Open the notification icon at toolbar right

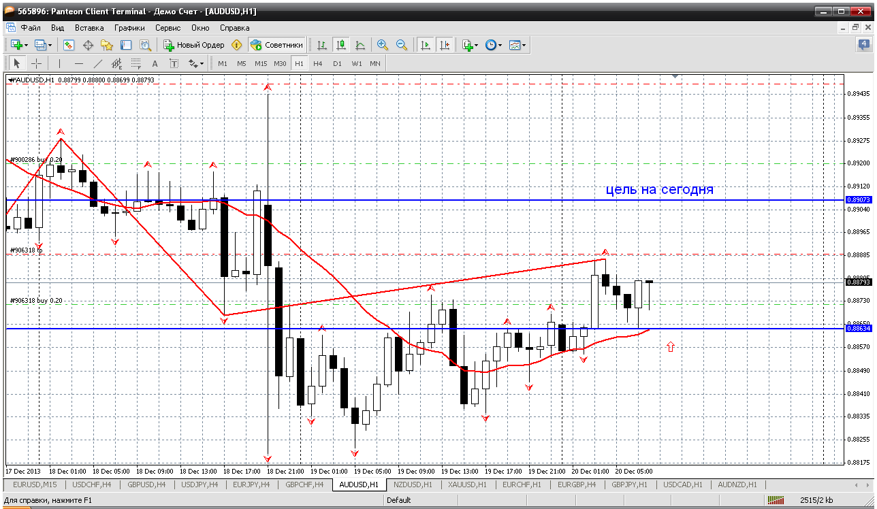click(864, 45)
